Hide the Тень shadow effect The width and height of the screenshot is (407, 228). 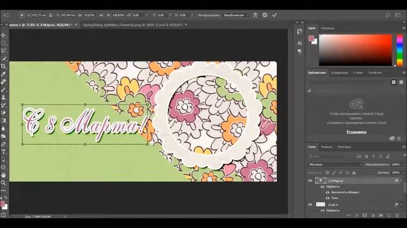coord(328,198)
